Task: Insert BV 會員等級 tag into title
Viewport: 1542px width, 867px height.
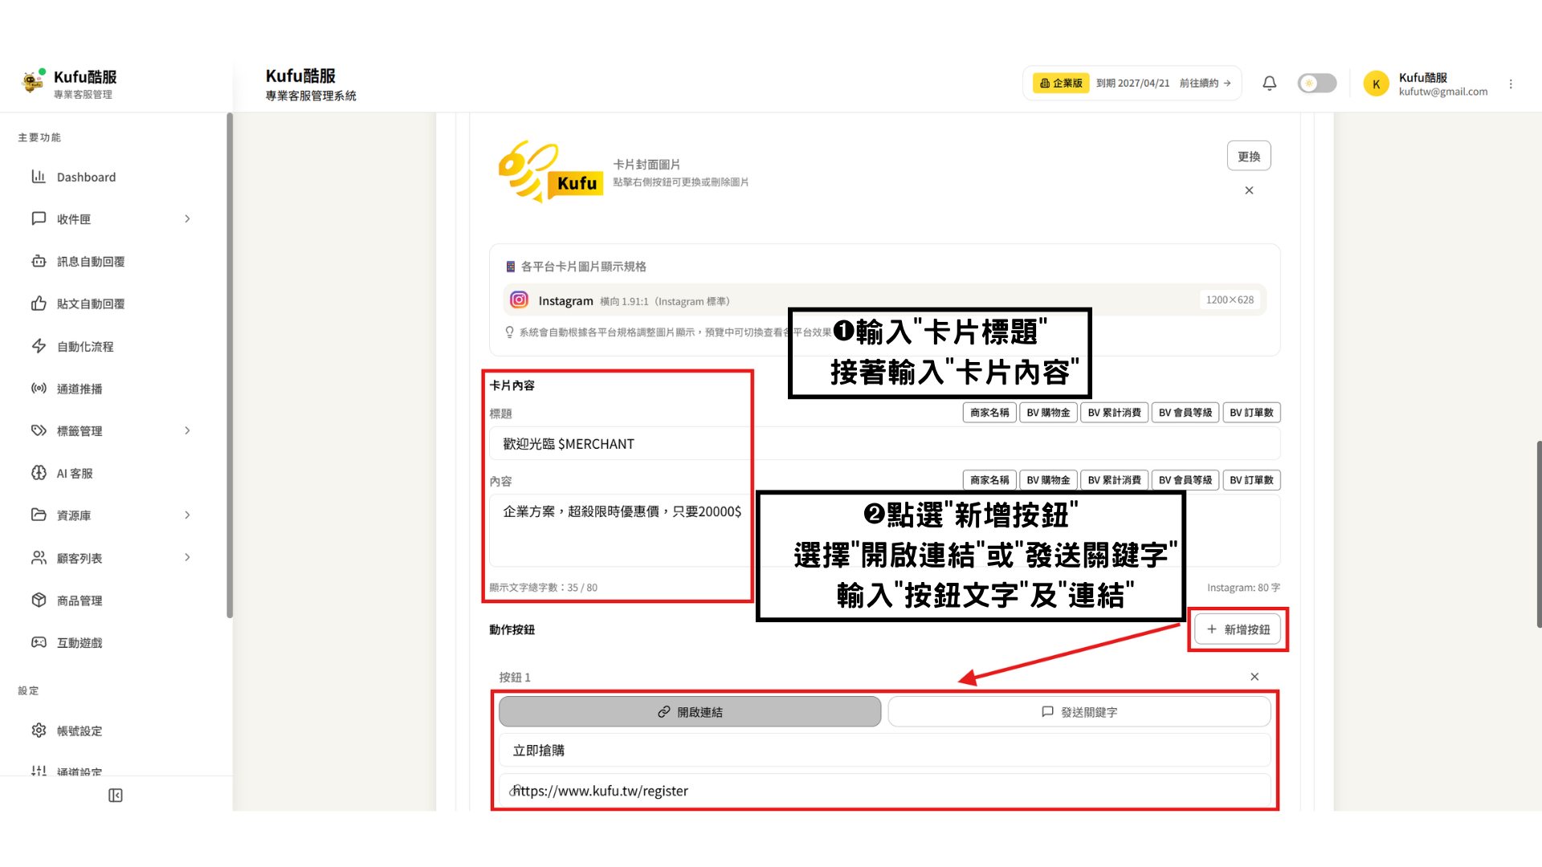Action: click(x=1185, y=412)
